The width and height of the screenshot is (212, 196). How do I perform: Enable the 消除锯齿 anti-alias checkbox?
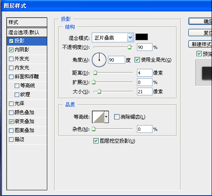click(x=117, y=117)
